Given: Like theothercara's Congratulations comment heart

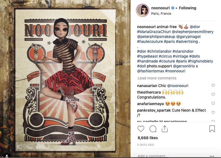Looking at the screenshot, I should [x=213, y=94].
